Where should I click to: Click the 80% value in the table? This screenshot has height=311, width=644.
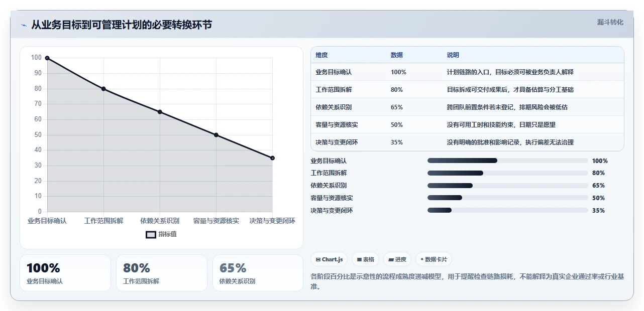tap(397, 90)
